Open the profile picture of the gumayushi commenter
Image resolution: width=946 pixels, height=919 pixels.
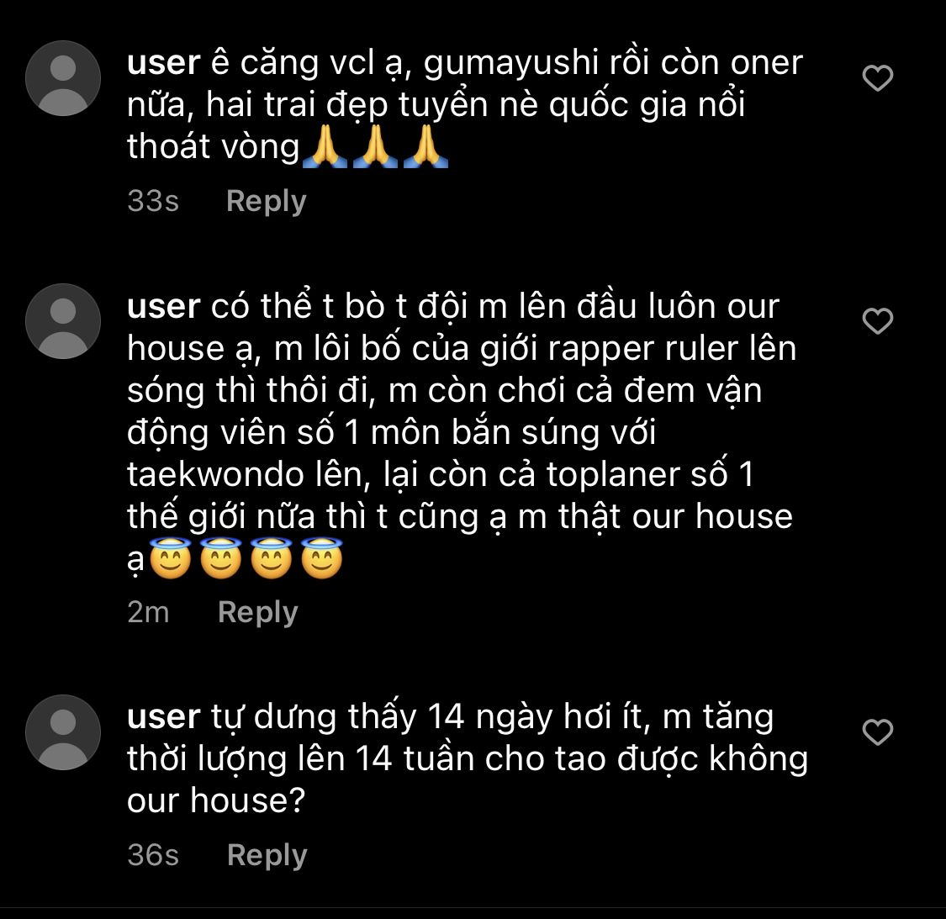(x=63, y=78)
